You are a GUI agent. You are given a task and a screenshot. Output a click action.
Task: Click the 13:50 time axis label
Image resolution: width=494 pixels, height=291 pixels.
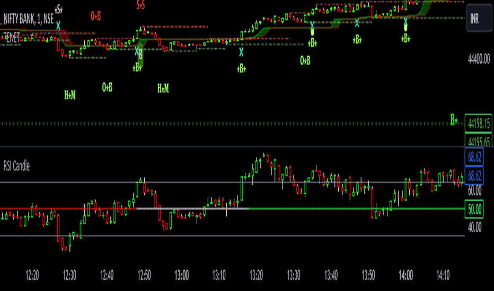pos(368,275)
